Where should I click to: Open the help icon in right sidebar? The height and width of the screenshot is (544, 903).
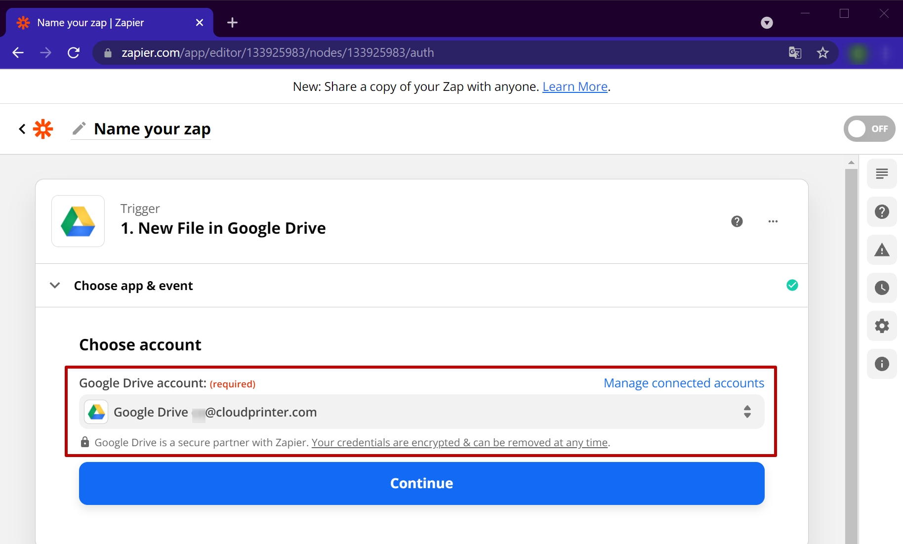(x=882, y=212)
